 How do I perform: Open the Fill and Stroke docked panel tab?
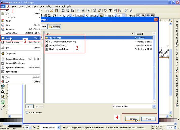(x=177, y=33)
